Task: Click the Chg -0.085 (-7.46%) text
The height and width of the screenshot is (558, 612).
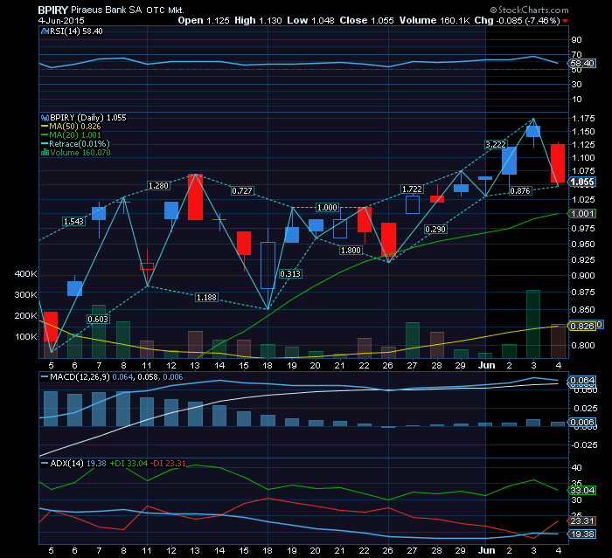Action: (x=518, y=20)
